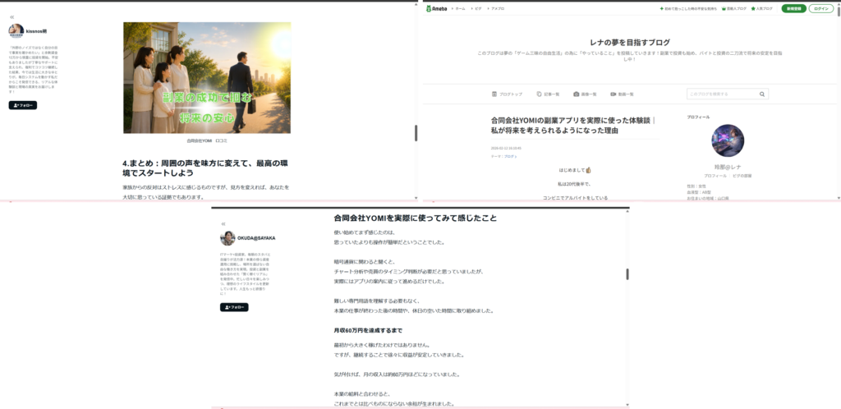The width and height of the screenshot is (841, 409).
Task: Open the ピグ link in the Ameba header
Action: pos(478,8)
